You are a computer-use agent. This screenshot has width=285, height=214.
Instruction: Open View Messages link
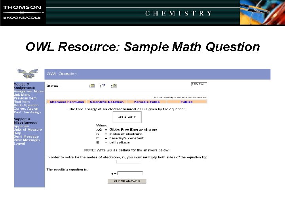coord(27,140)
